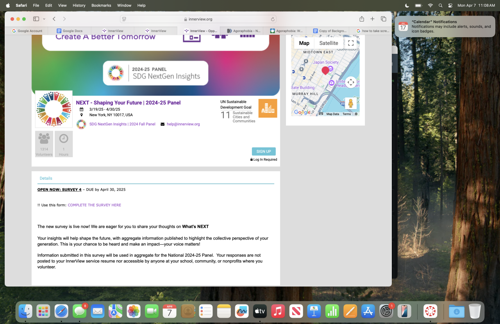Screen dimensions: 500x324
Task: Go back to the previous page
Action: (54, 19)
